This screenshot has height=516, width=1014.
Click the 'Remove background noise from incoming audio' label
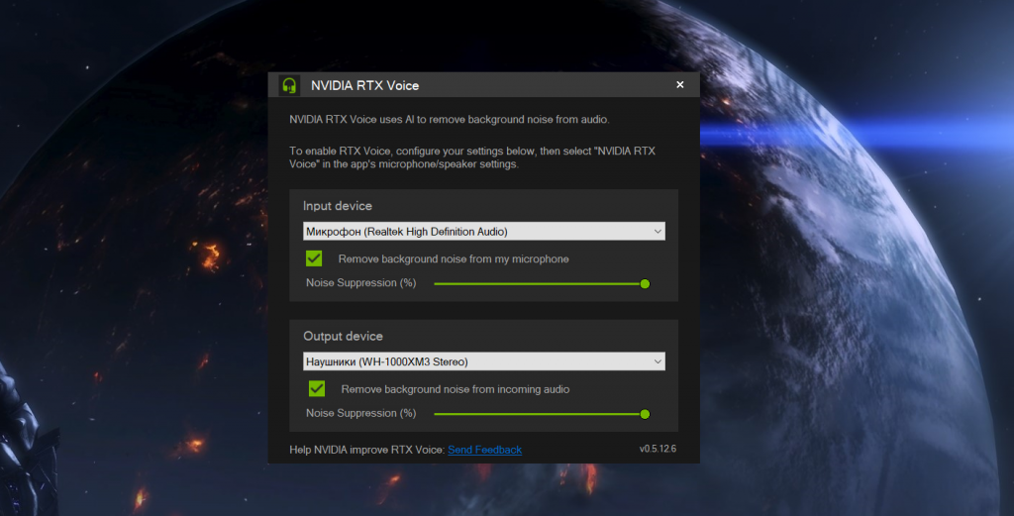(455, 389)
